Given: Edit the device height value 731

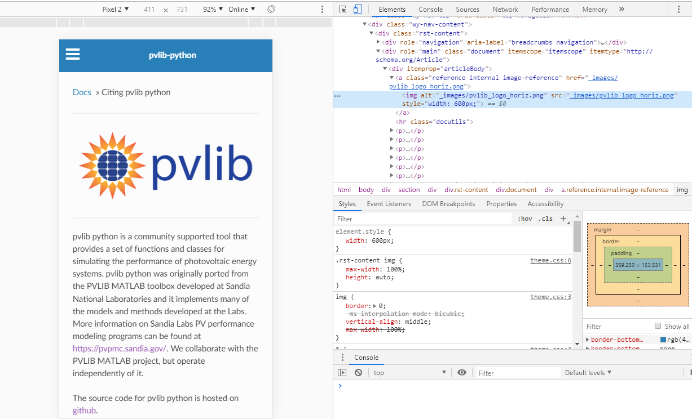Looking at the screenshot, I should point(182,9).
